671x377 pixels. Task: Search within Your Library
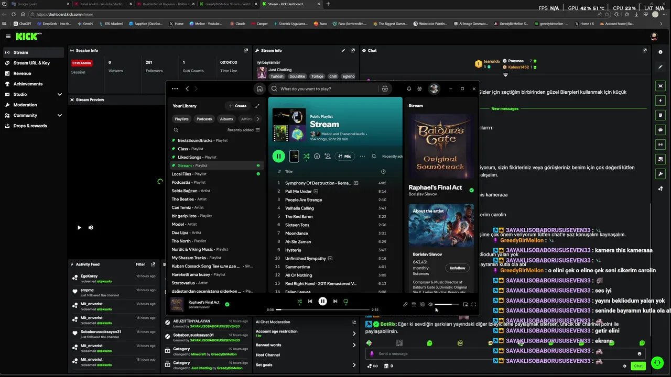[176, 130]
